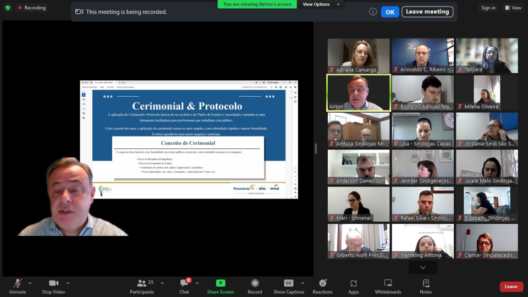
Task: Select Milena Oliveira's video tile
Action: (x=487, y=92)
